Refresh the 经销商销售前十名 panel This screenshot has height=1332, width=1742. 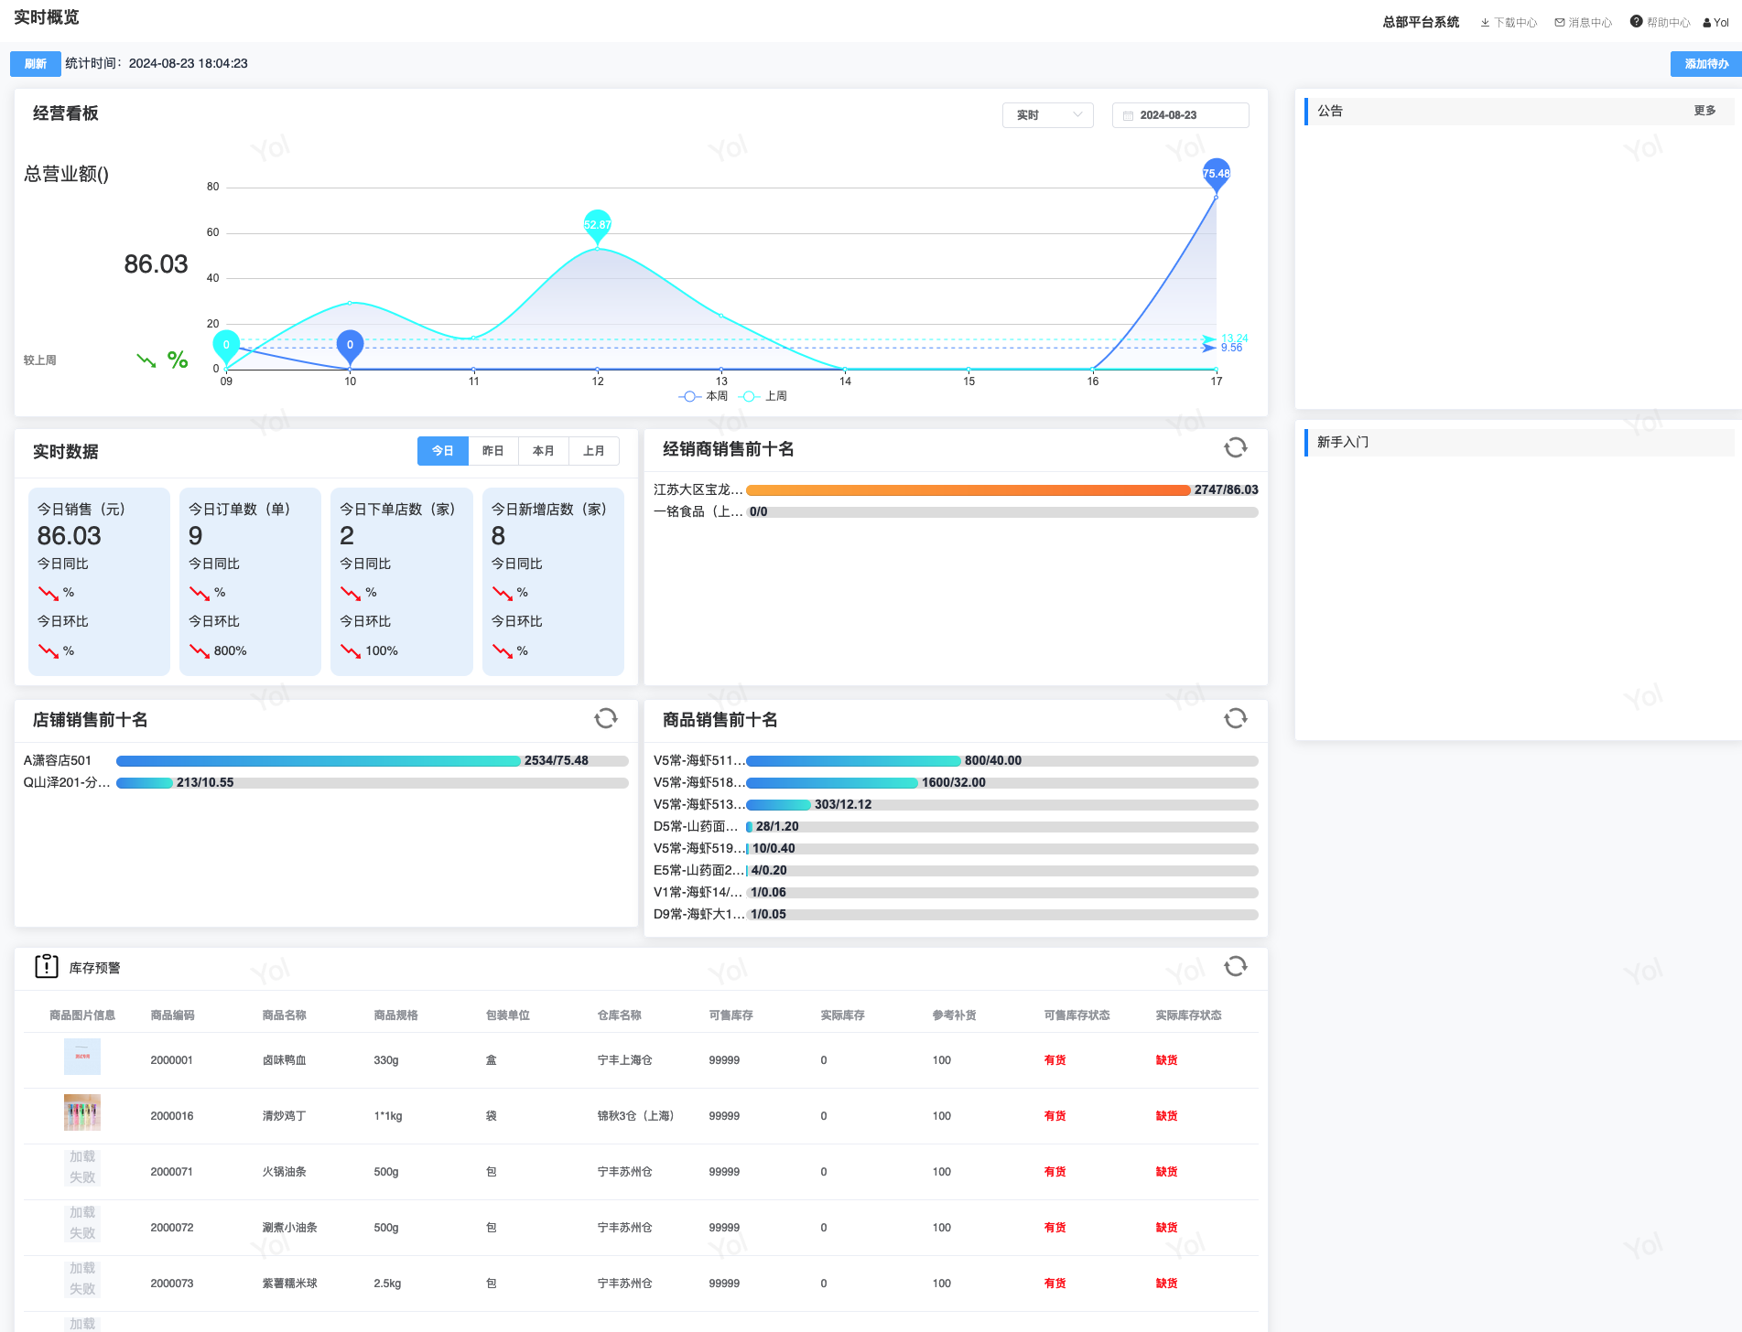coord(1235,447)
